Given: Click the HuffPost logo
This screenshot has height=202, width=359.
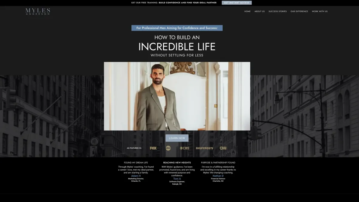Looking at the screenshot, I should pyautogui.click(x=204, y=148).
